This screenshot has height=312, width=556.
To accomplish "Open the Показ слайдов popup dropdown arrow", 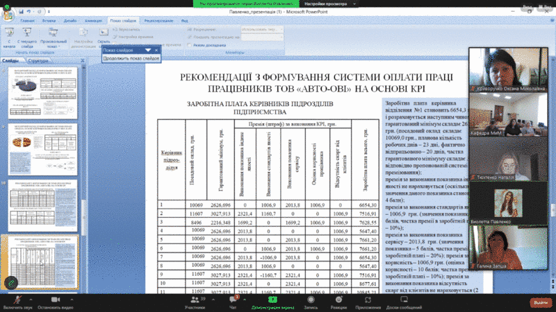I will 148,50.
